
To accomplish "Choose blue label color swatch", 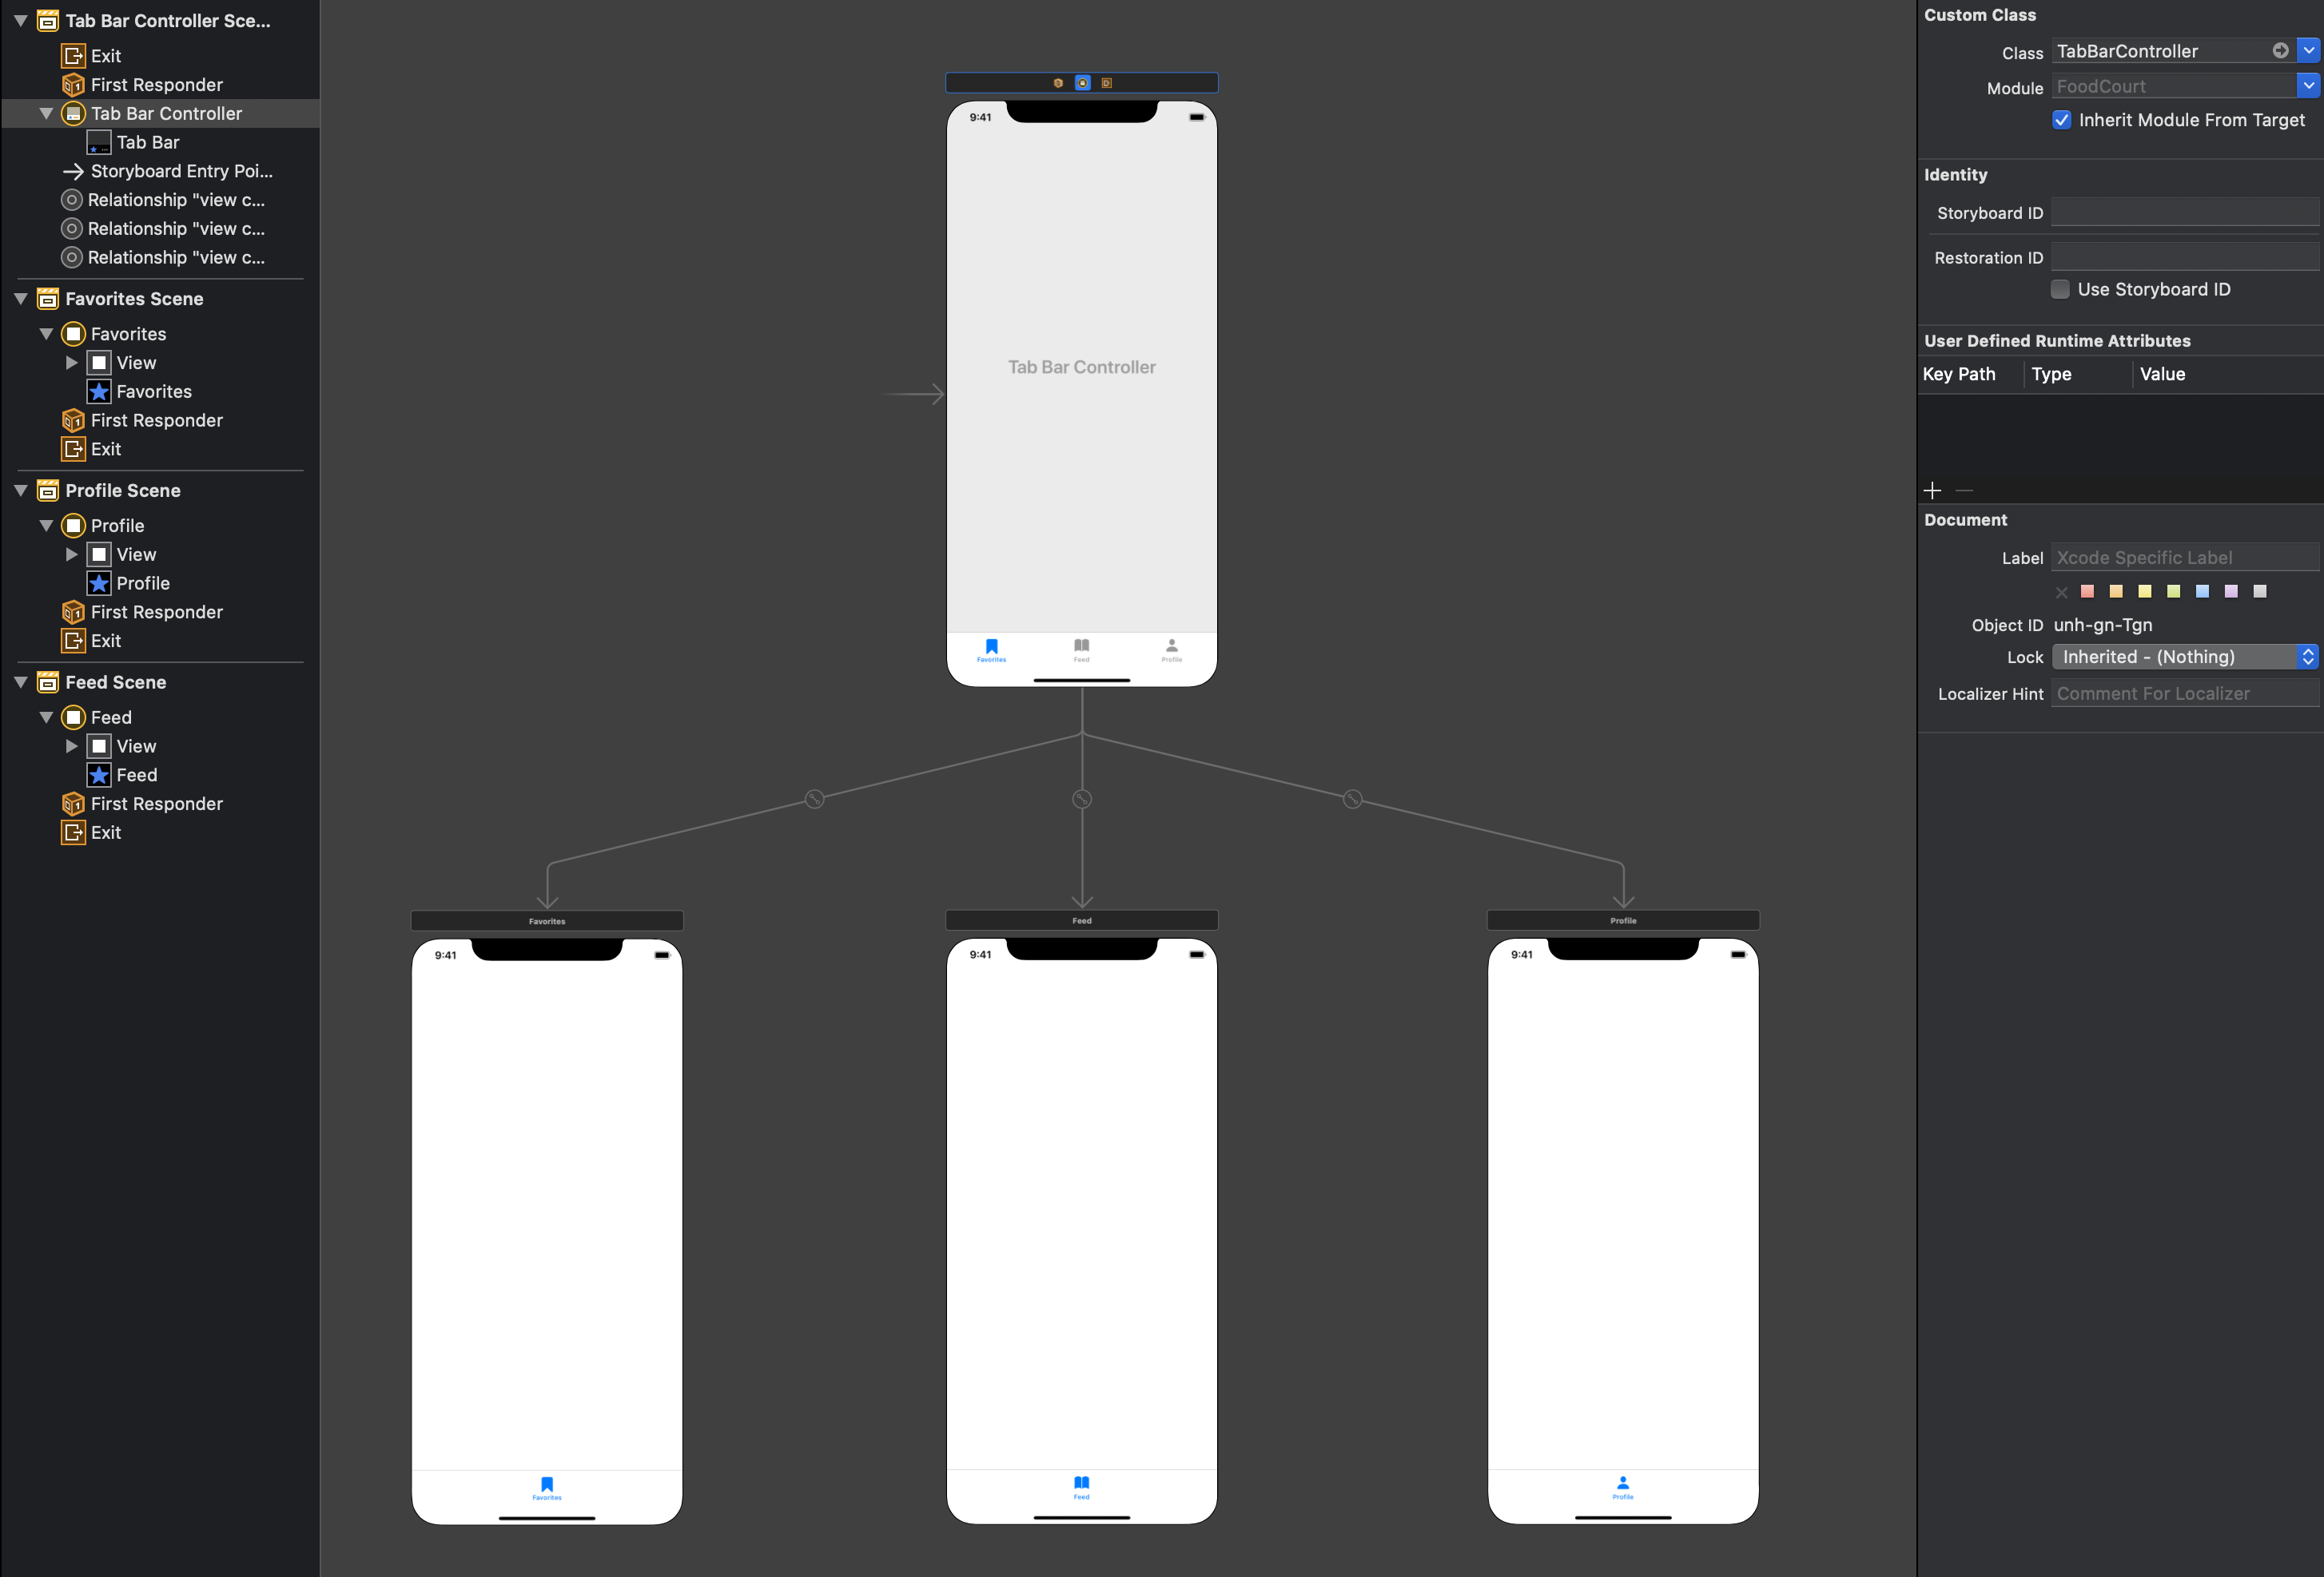I will 2202,592.
